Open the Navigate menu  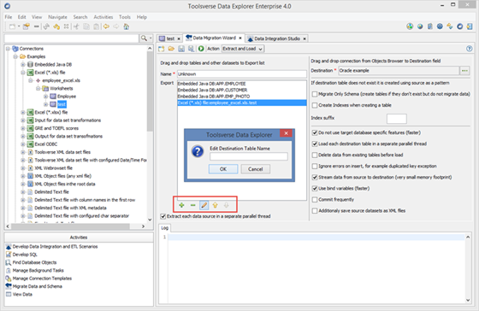coord(57,17)
